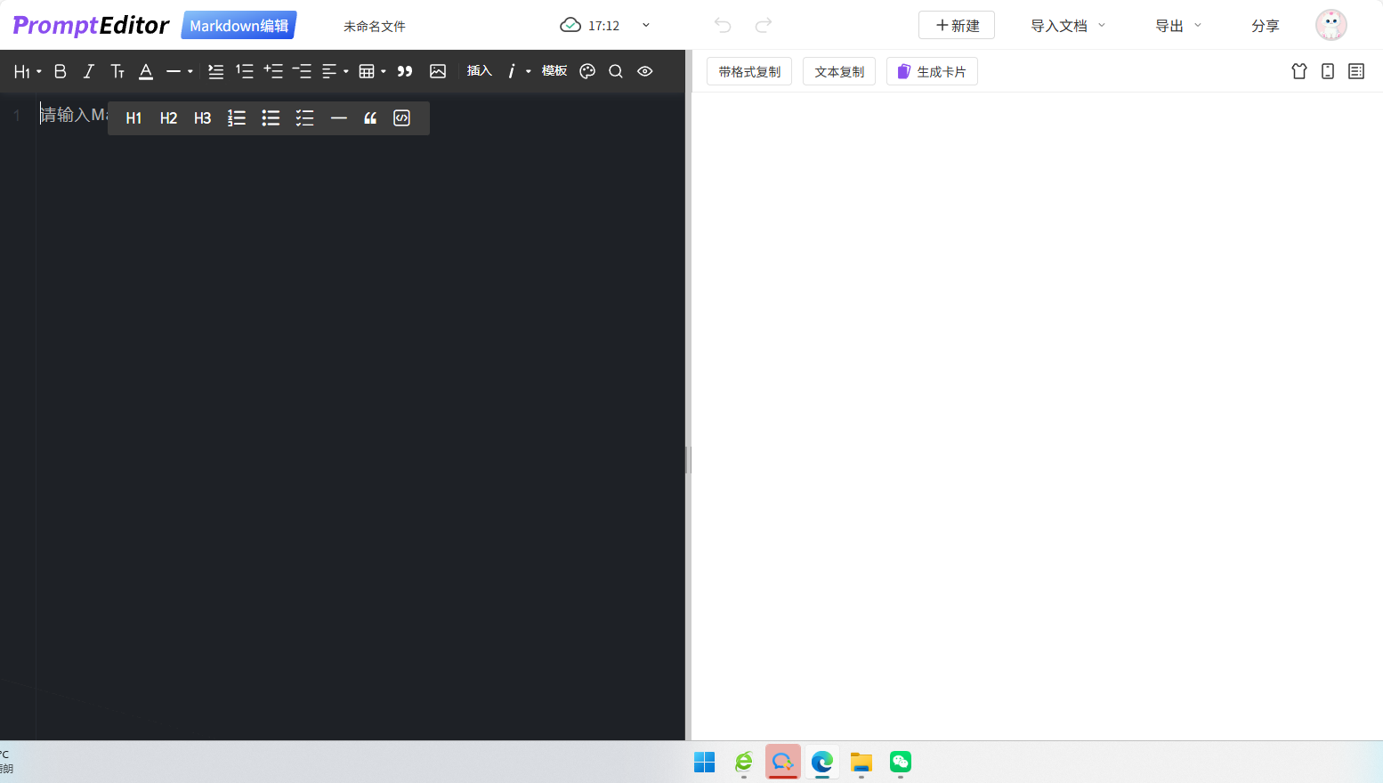Open WeChat from the taskbar
The image size is (1383, 783).
(901, 763)
